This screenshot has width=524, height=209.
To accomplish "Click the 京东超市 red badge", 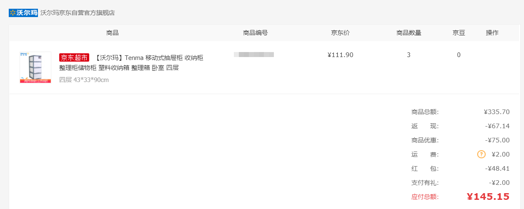I will click(74, 57).
